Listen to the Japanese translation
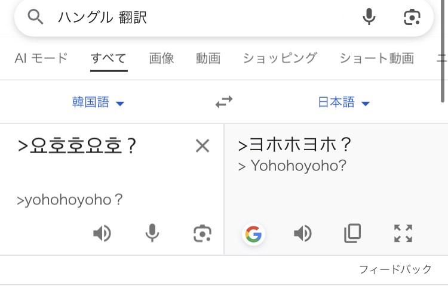 [303, 234]
